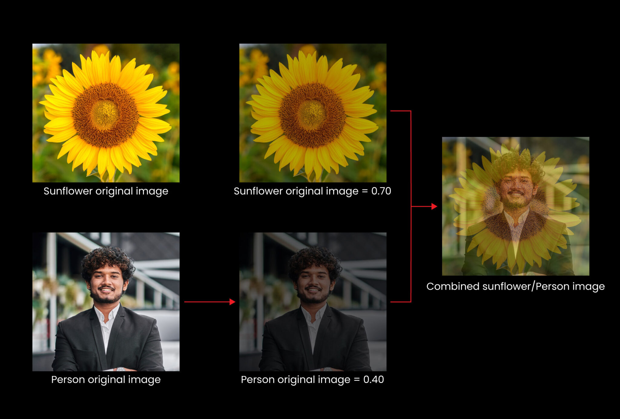Click the 'Sunflower original image' label
Screen dimensions: 620x419
(107, 191)
